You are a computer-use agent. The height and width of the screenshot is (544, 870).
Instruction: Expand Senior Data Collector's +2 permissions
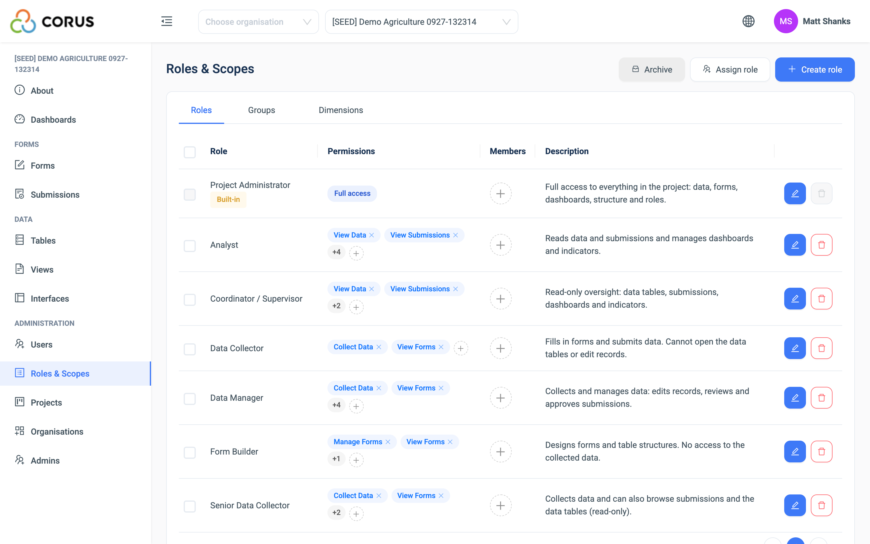(336, 513)
